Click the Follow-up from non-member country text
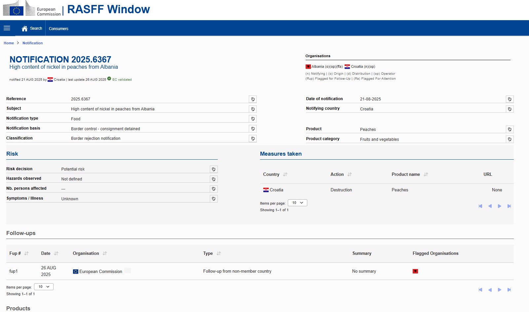The width and height of the screenshot is (529, 312). coord(237,271)
